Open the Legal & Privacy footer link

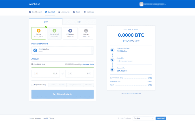pos(48,118)
